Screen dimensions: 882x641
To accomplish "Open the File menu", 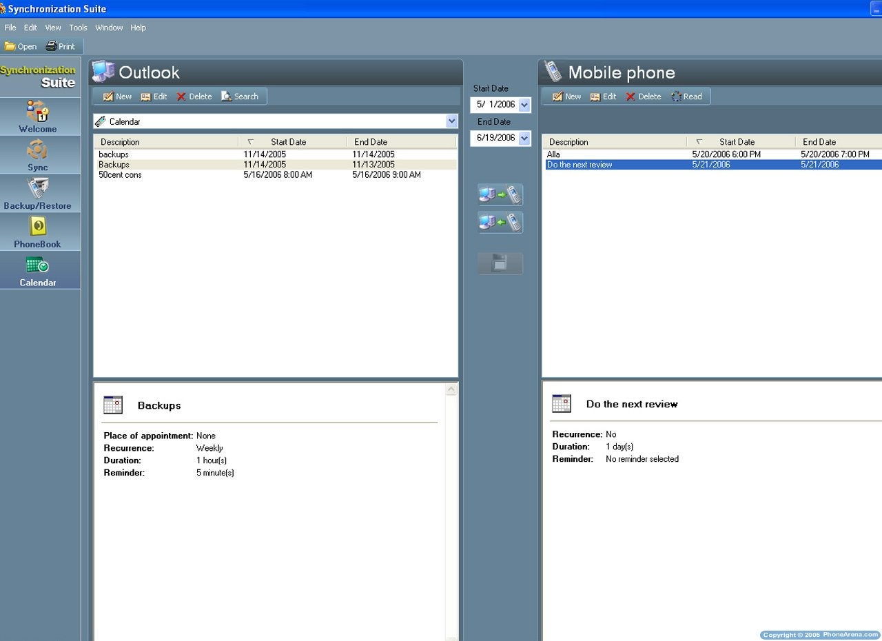I will [10, 28].
